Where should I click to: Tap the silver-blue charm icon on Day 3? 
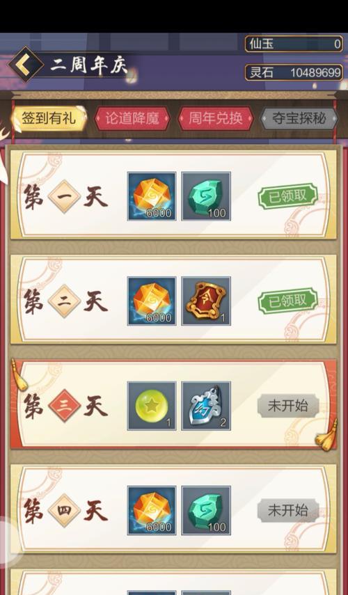click(x=206, y=406)
